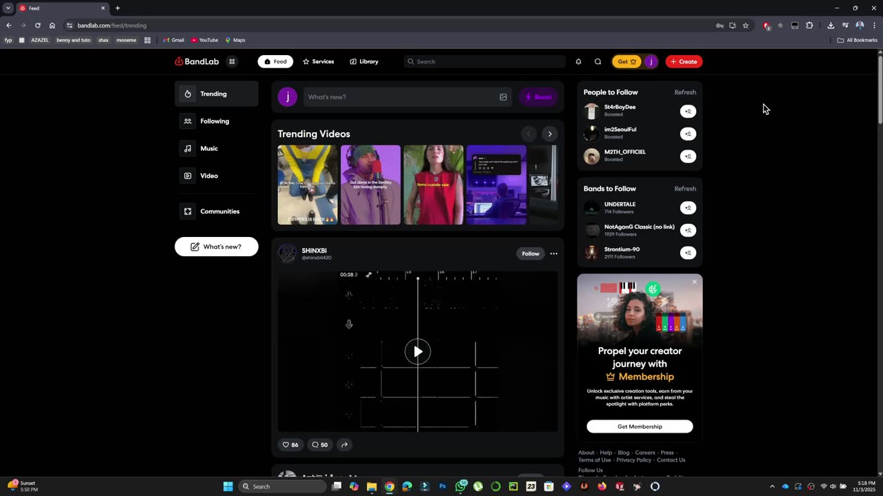Image resolution: width=883 pixels, height=496 pixels.
Task: Open Photoshop from the taskbar
Action: pyautogui.click(x=442, y=486)
